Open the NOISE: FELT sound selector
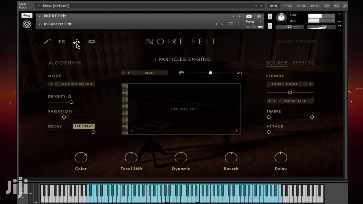 295,101
